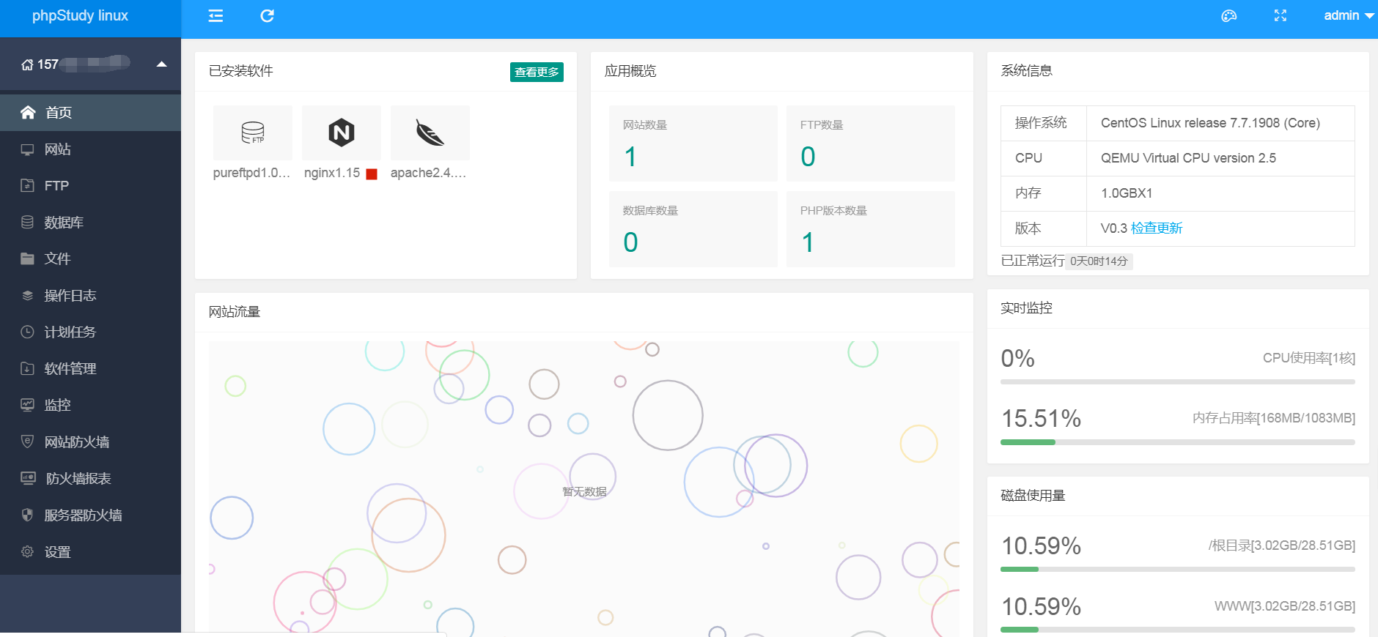This screenshot has width=1378, height=637.
Task: Select the nginx hexagon icon
Action: coord(342,133)
